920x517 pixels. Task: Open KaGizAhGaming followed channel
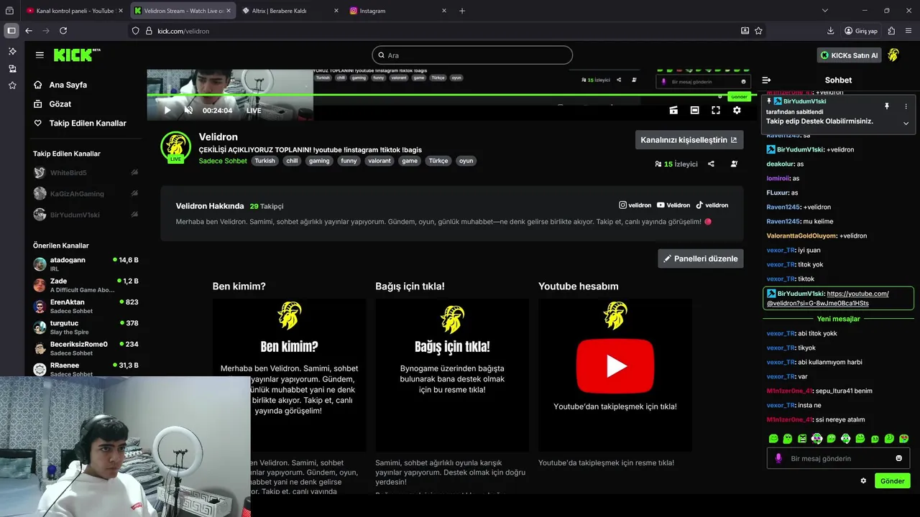[86, 194]
